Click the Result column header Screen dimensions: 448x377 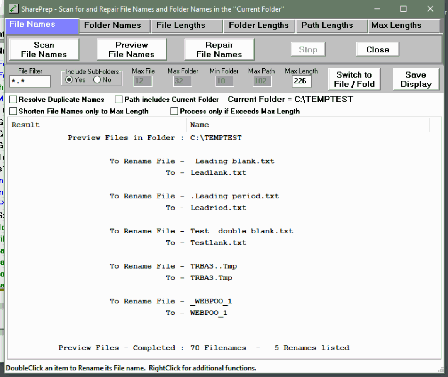(x=97, y=125)
